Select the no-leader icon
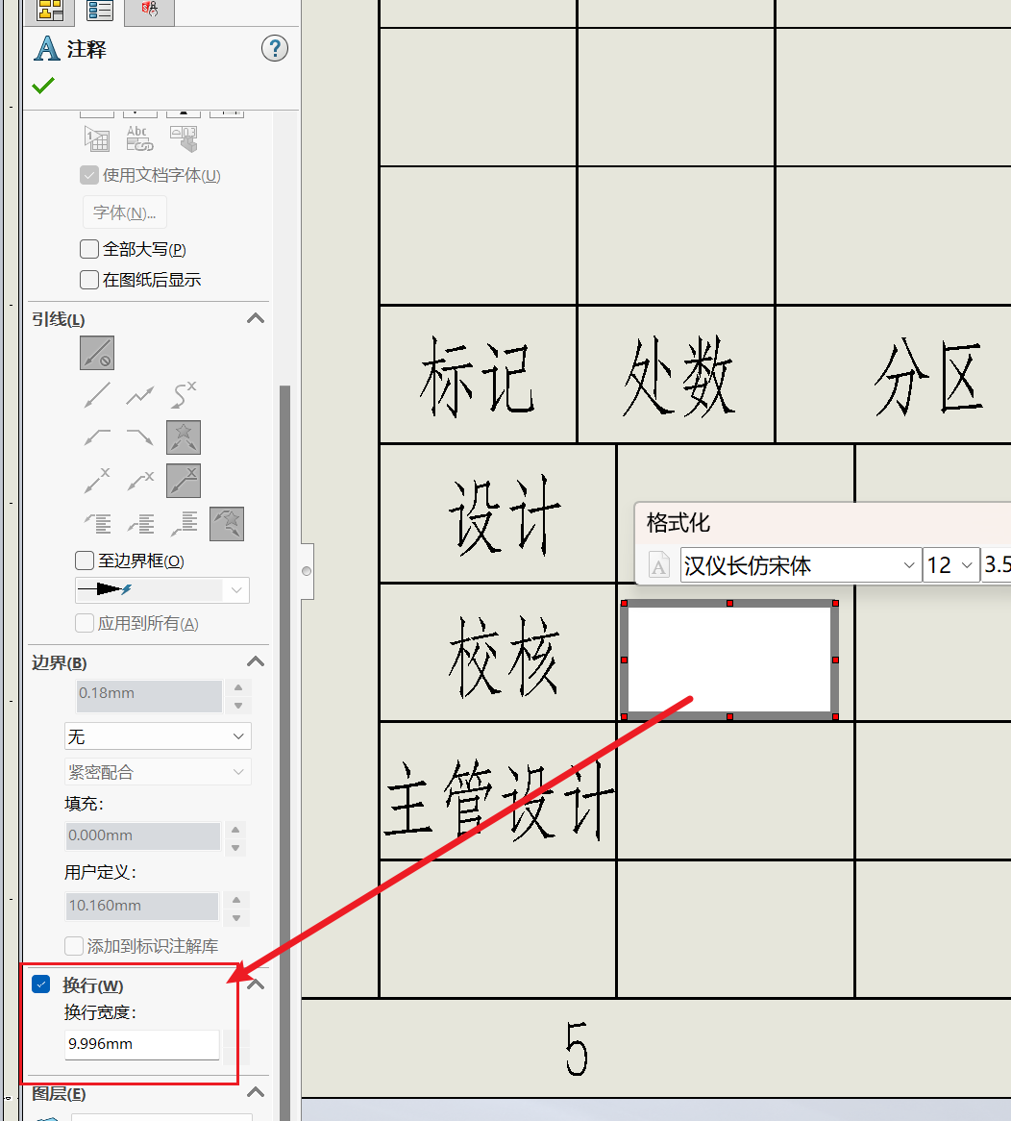The height and width of the screenshot is (1121, 1011). tap(97, 353)
